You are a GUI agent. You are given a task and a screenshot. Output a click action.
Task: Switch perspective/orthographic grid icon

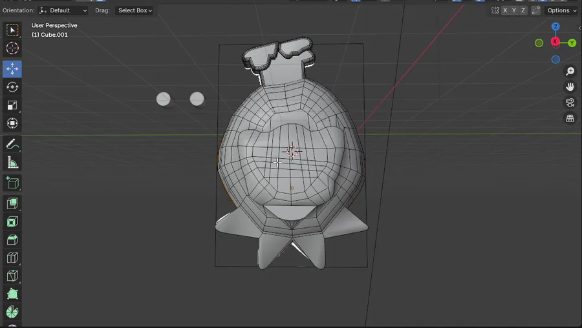(x=570, y=118)
